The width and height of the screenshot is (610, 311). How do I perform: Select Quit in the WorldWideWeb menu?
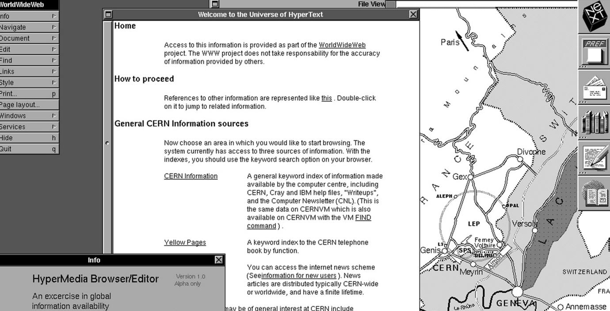(x=29, y=149)
